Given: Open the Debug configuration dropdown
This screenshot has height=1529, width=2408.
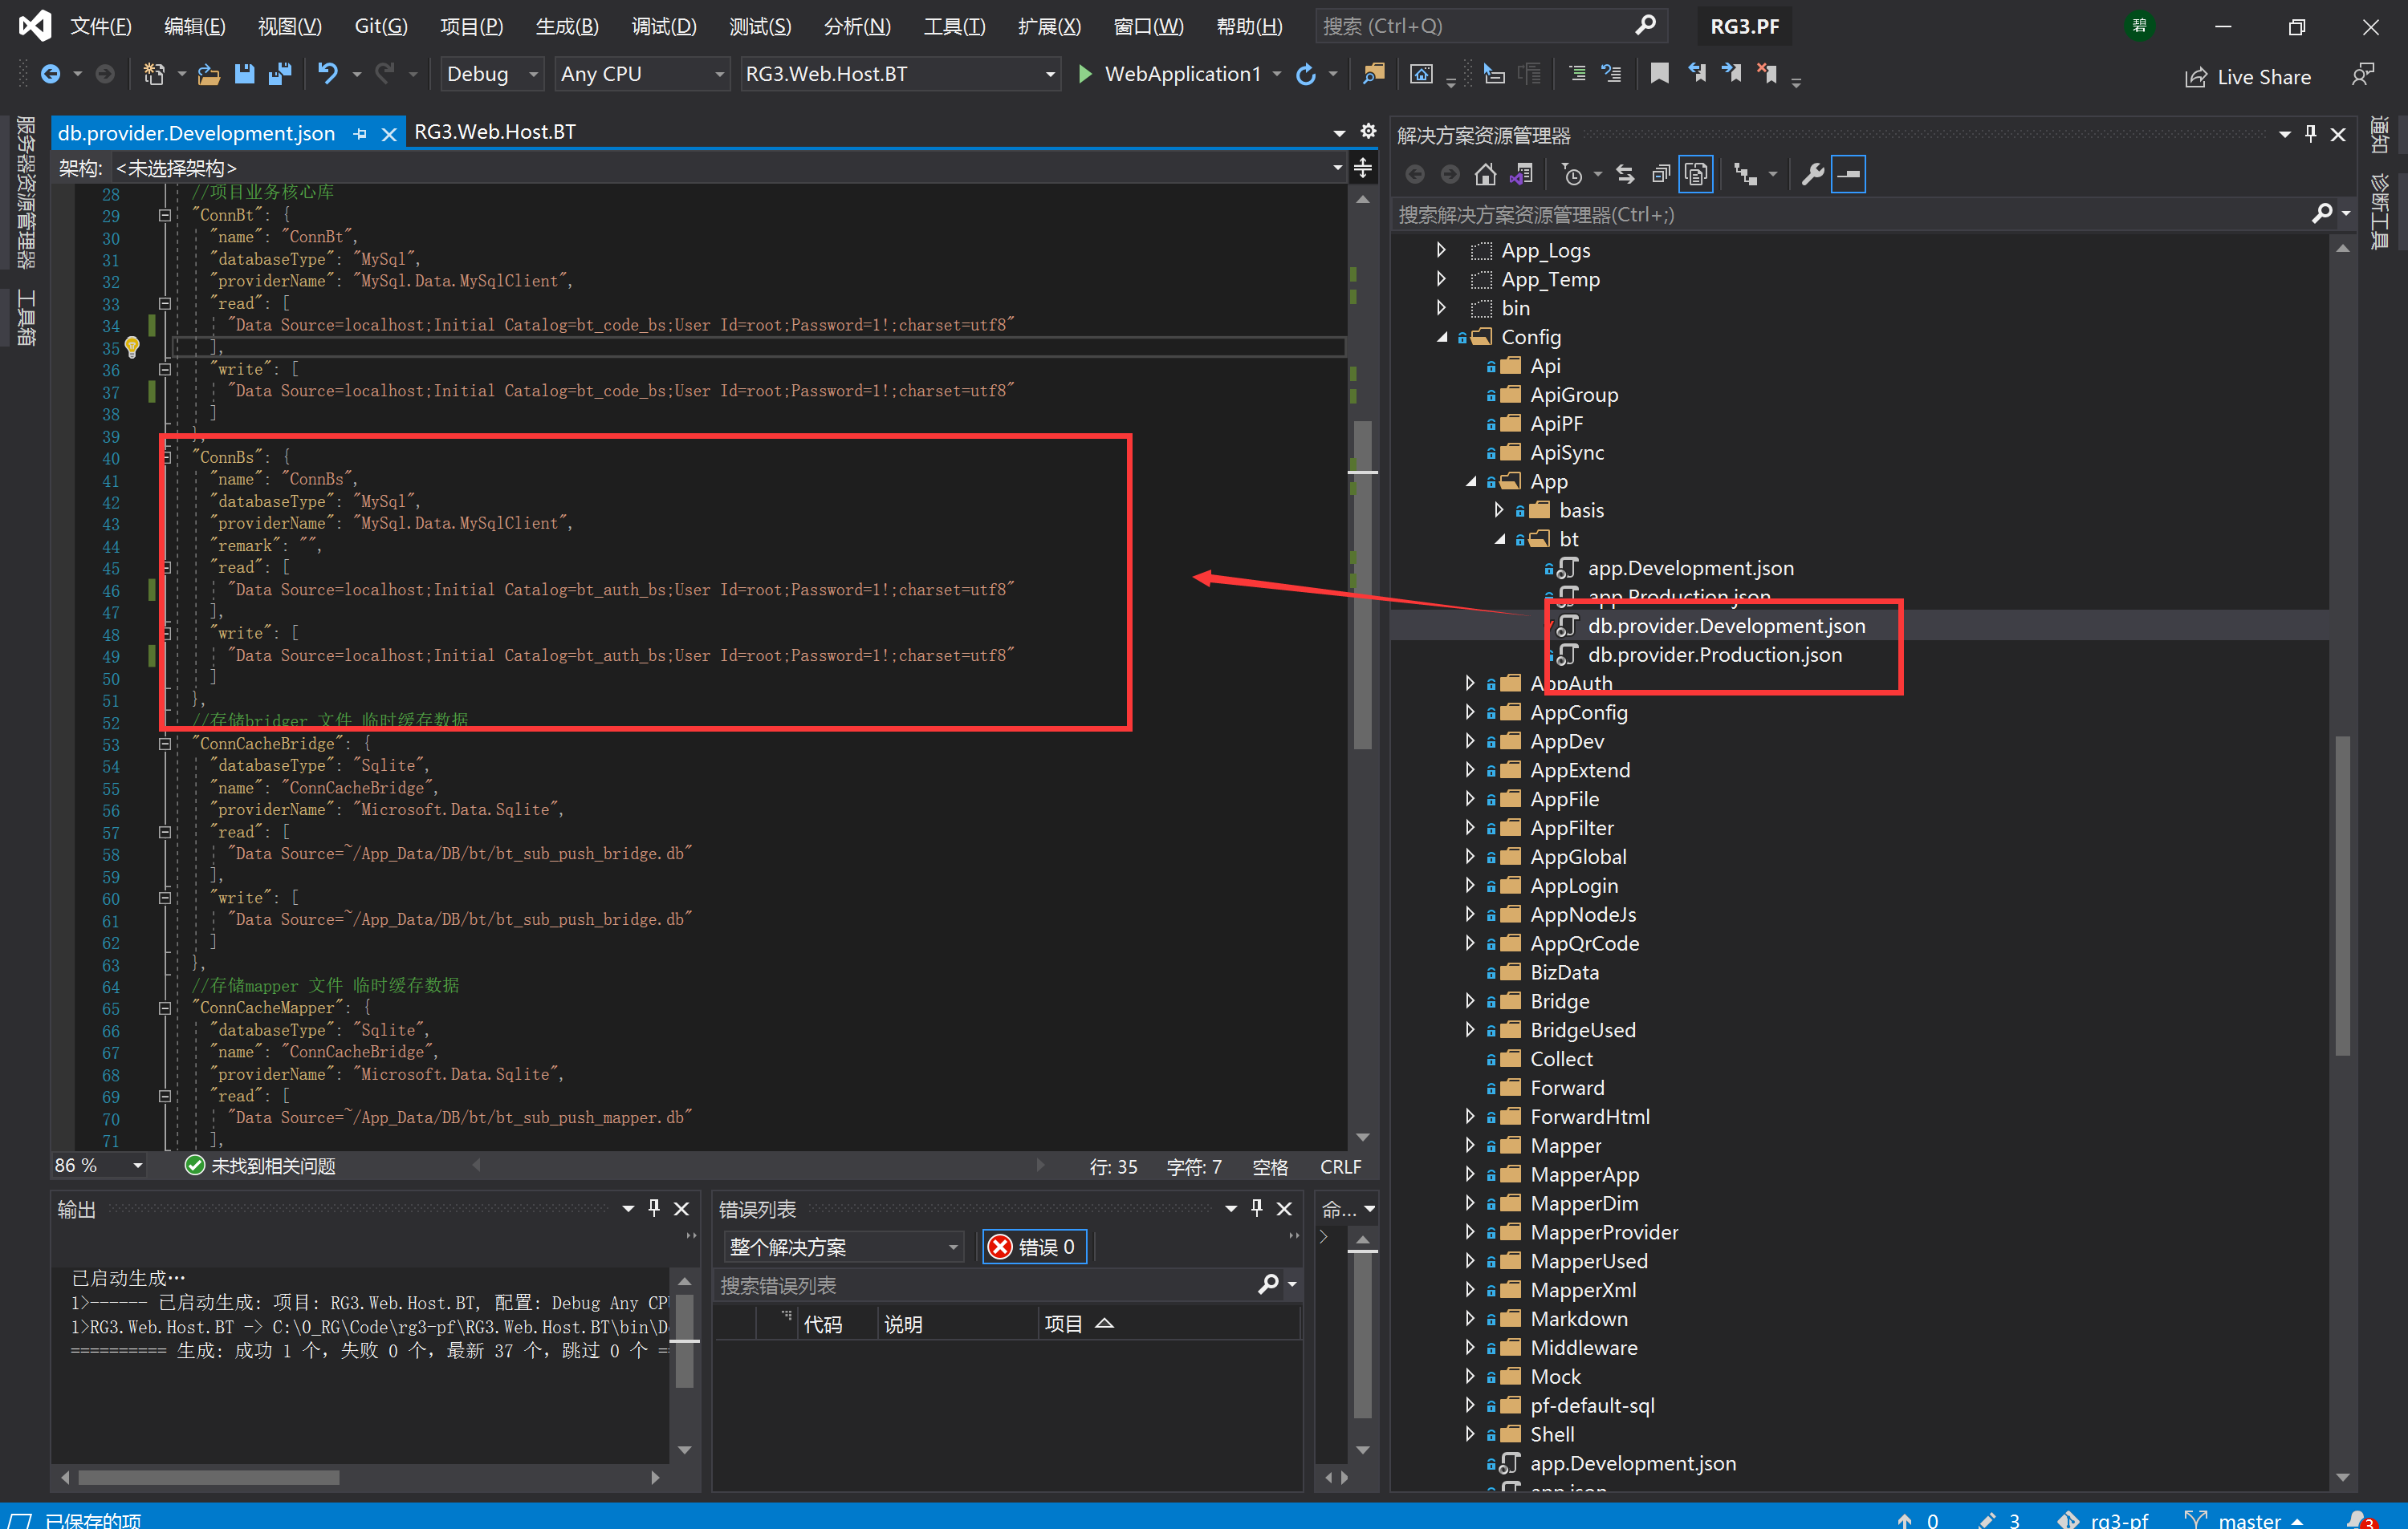Looking at the screenshot, I should [492, 74].
